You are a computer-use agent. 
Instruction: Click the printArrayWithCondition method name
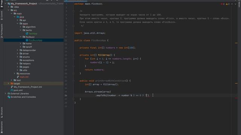click(x=110, y=81)
